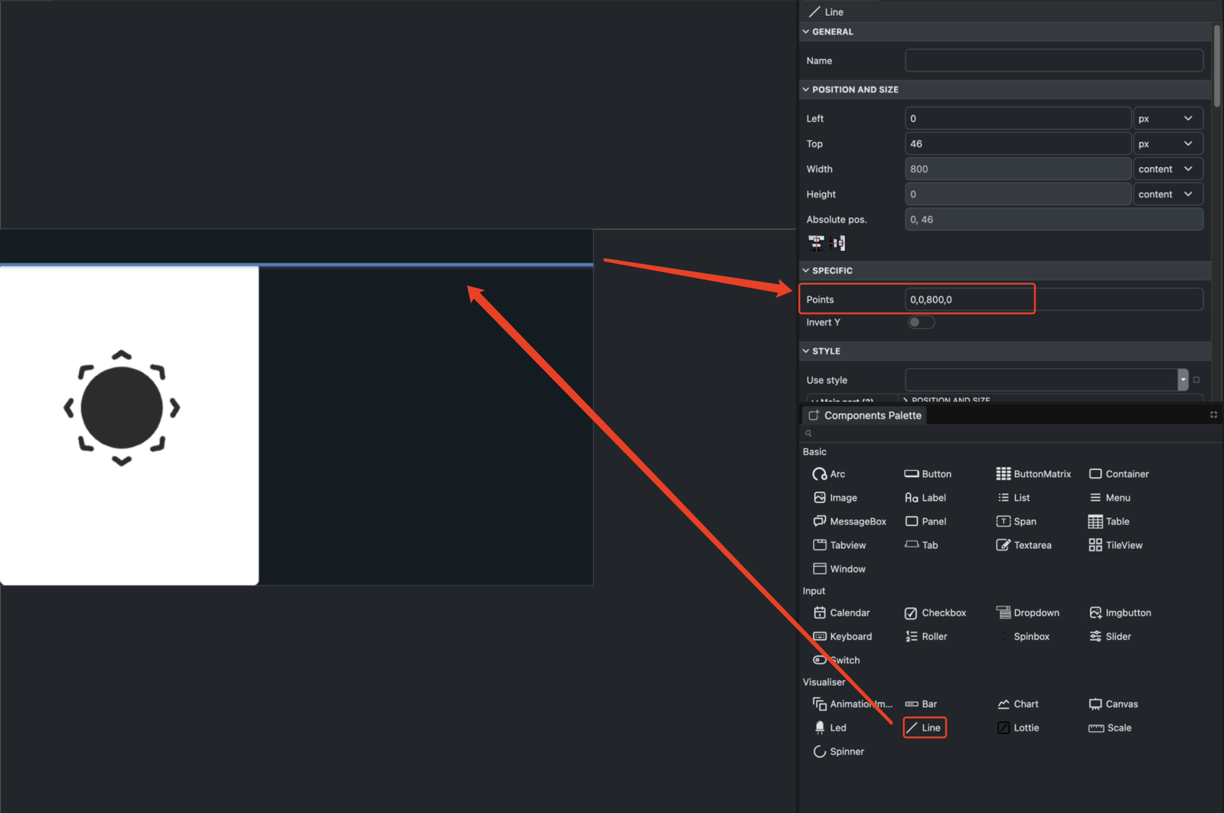The image size is (1224, 813).
Task: Pick the Menu component
Action: coord(1109,497)
